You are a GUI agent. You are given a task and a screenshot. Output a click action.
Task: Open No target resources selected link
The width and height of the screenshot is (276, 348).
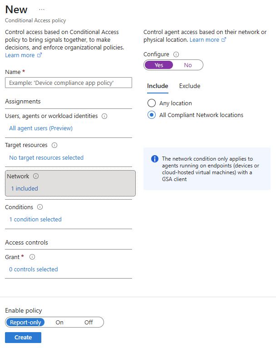click(x=46, y=157)
